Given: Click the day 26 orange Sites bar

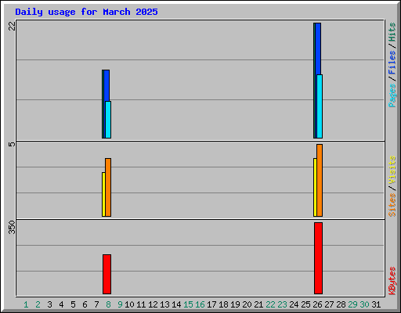Looking at the screenshot, I should pos(320,180).
